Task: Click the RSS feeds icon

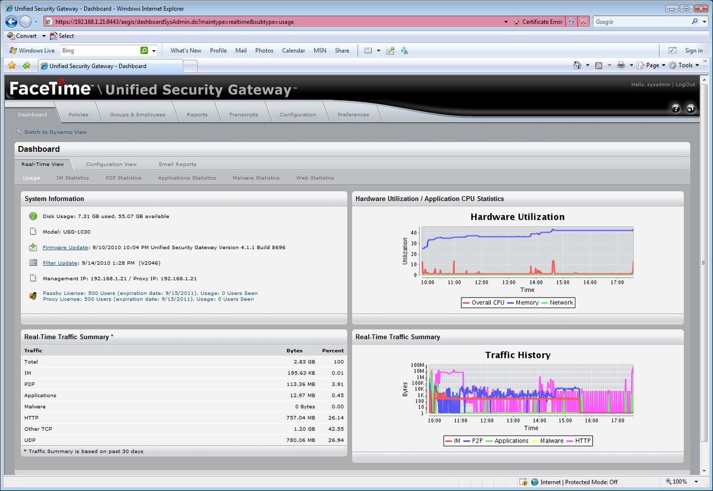Action: 599,65
